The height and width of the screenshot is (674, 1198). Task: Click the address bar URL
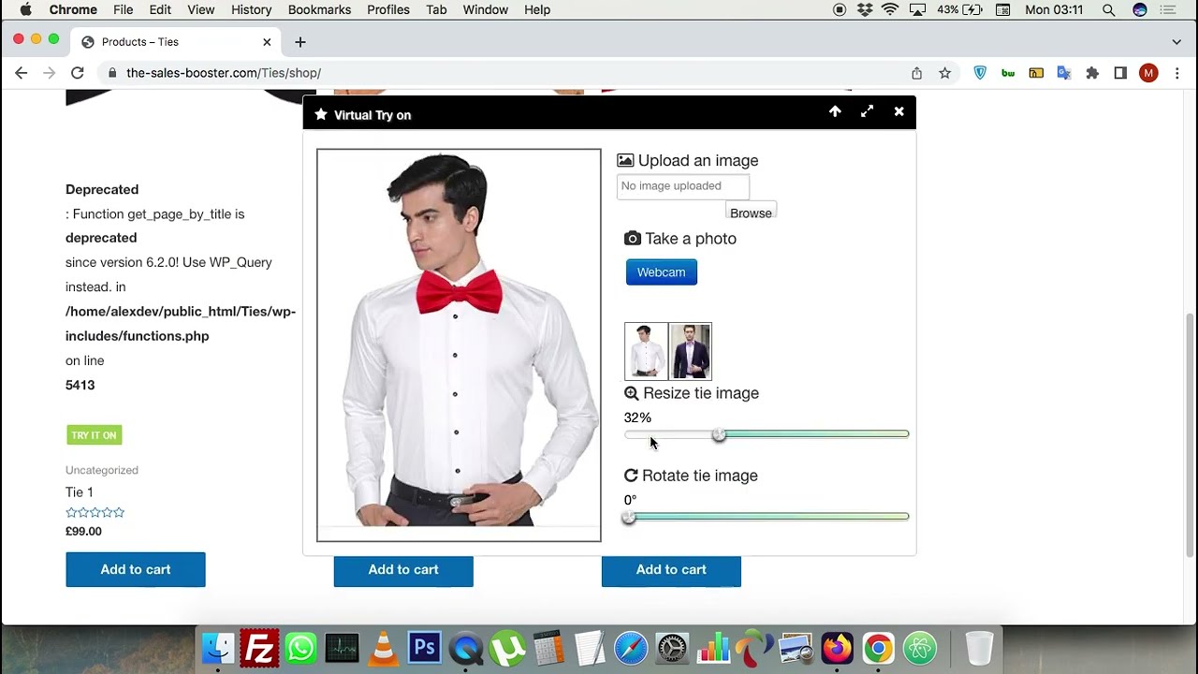224,73
